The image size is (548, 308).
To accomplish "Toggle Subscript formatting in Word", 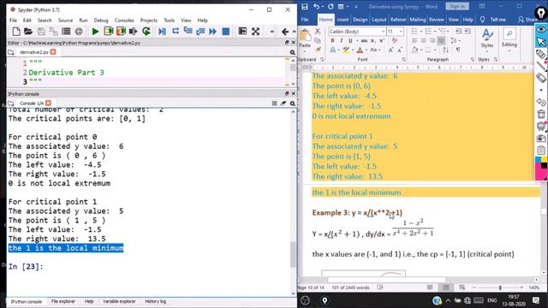I will [373, 41].
